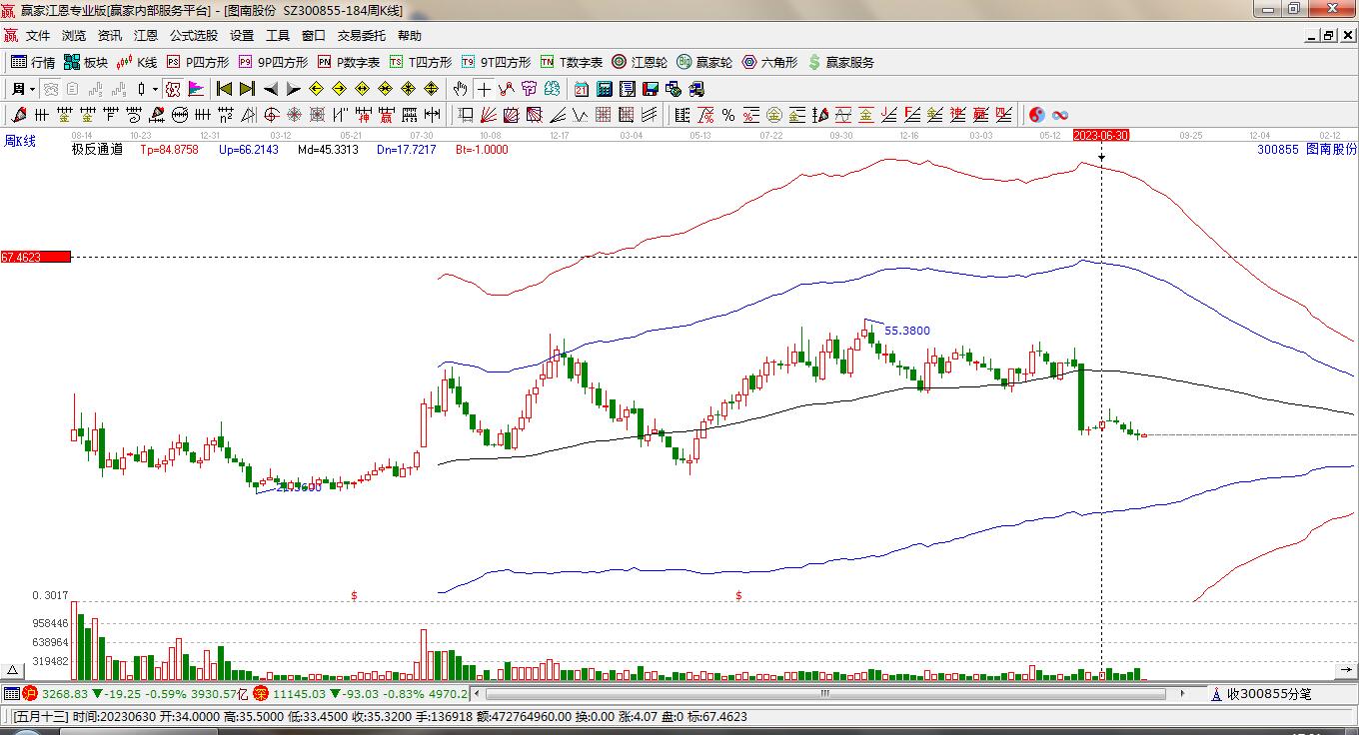This screenshot has width=1359, height=735.
Task: Toggle the flag marker display button
Action: [x=196, y=89]
